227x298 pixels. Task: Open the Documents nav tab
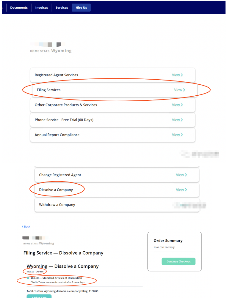pyautogui.click(x=19, y=8)
